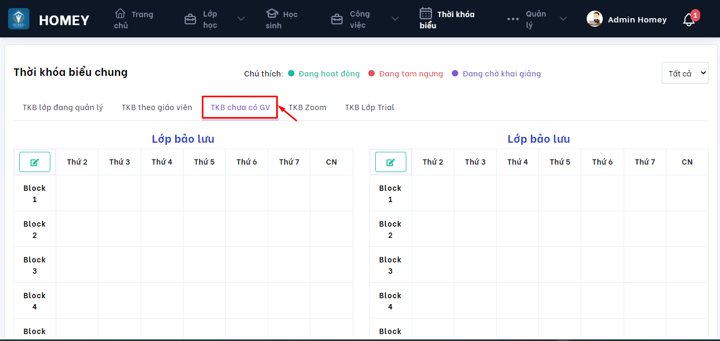Expand the Quản lý dropdown menu

[563, 19]
